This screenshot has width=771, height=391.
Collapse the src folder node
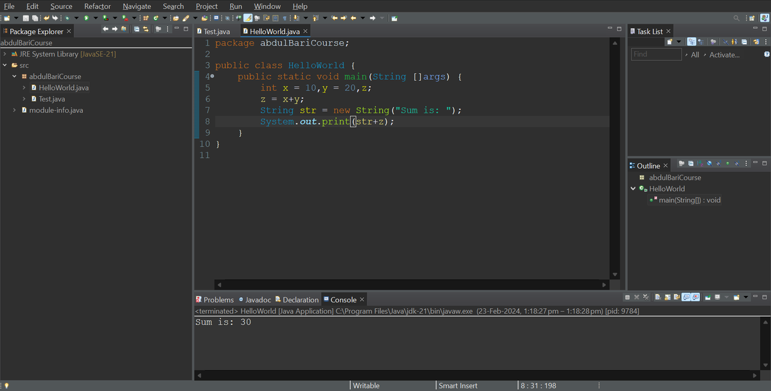[x=4, y=65]
